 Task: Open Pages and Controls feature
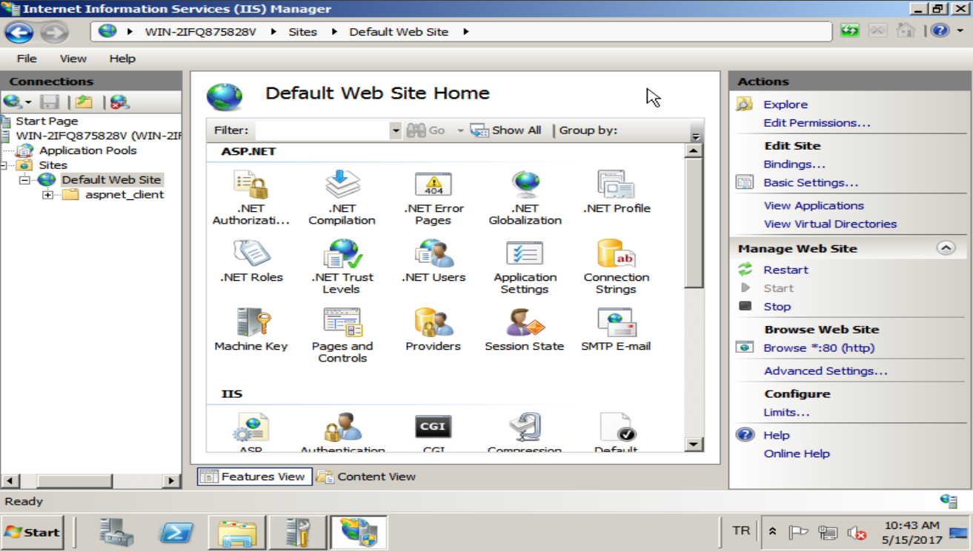tap(342, 335)
